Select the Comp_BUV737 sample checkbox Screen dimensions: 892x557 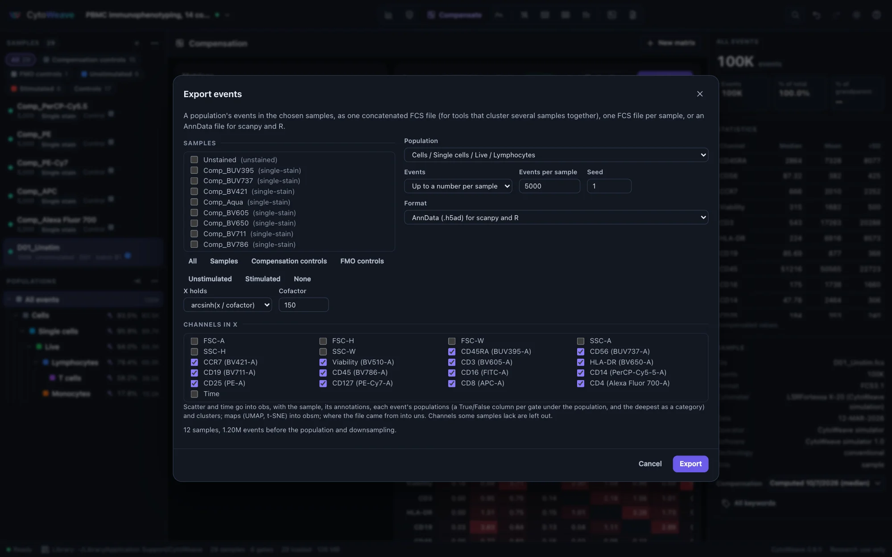point(194,181)
